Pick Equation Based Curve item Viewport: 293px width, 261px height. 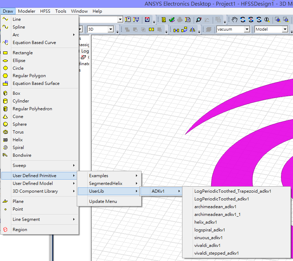point(39,42)
